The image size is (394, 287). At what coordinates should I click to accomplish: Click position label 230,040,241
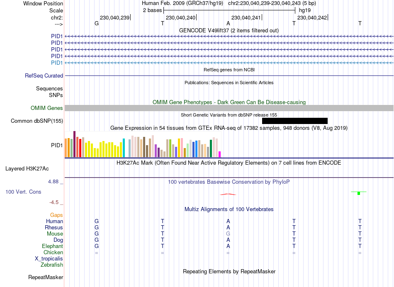(x=246, y=17)
